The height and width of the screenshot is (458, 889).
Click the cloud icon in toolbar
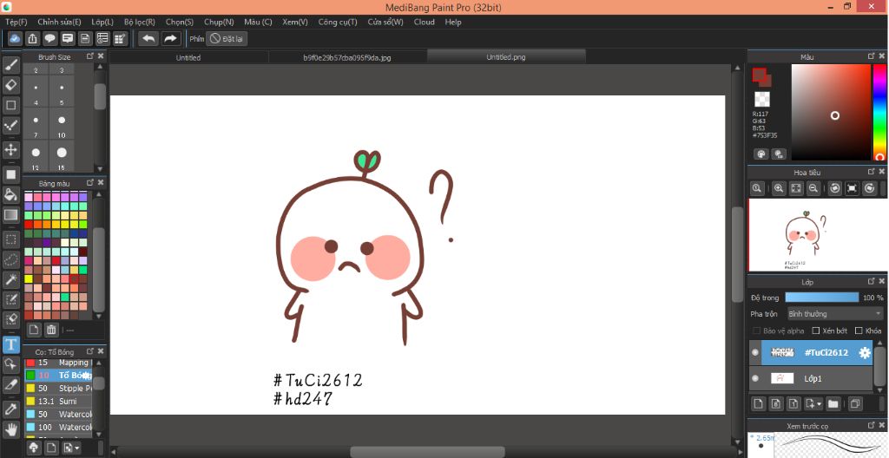point(16,38)
